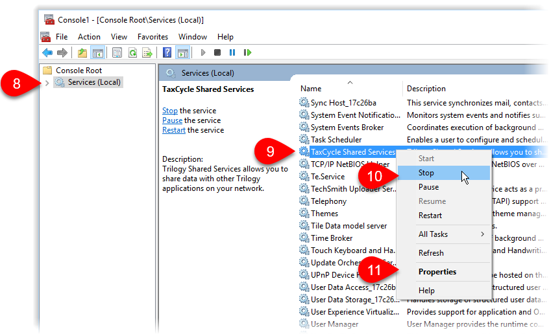Click the menu bar console icon beside File

click(x=45, y=37)
